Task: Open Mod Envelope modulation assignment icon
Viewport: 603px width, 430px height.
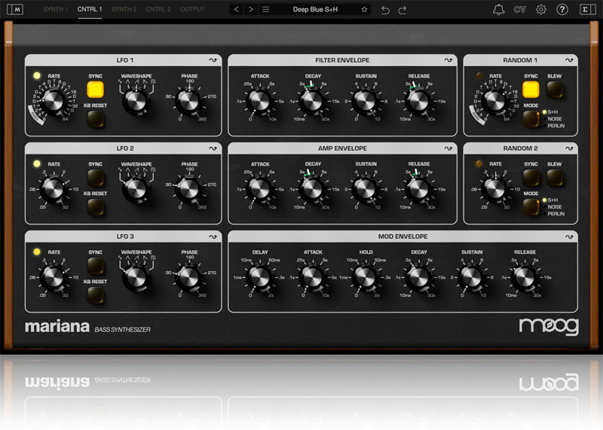Action: click(569, 236)
